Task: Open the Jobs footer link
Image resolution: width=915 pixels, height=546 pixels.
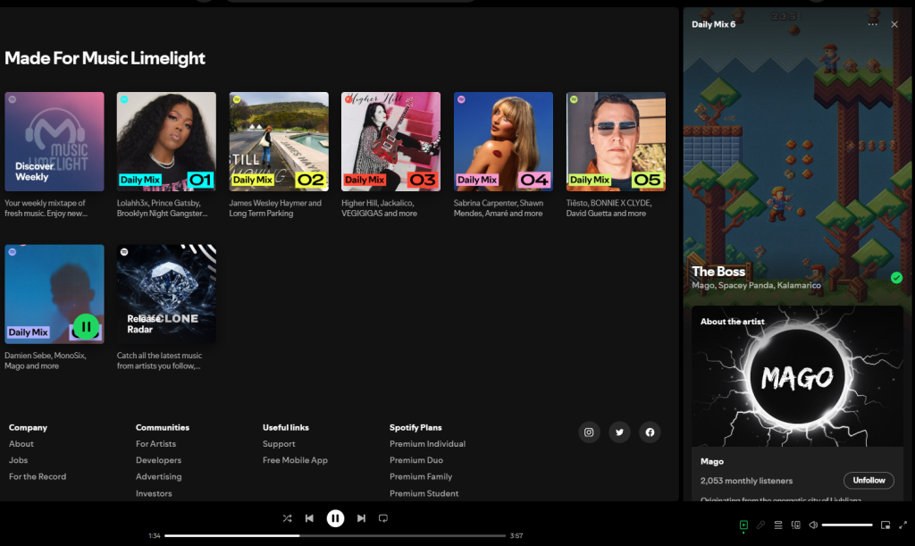Action: coord(18,460)
